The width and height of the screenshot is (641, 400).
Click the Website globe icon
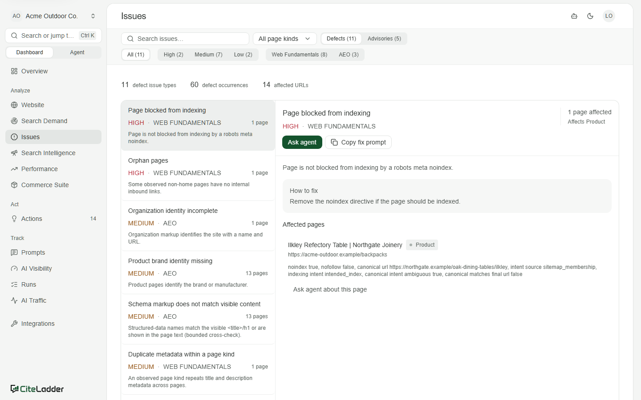point(14,105)
